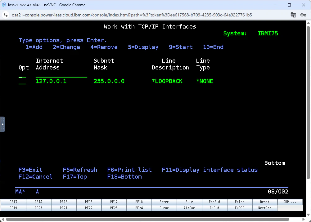Switch keypad with the NextPad button
The height and width of the screenshot is (222, 311).
coord(264,208)
